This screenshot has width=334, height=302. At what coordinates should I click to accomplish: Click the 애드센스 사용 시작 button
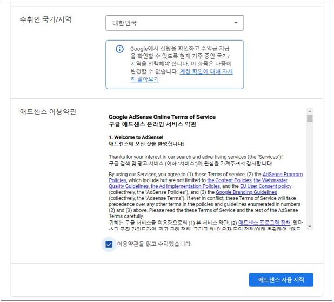point(281,280)
